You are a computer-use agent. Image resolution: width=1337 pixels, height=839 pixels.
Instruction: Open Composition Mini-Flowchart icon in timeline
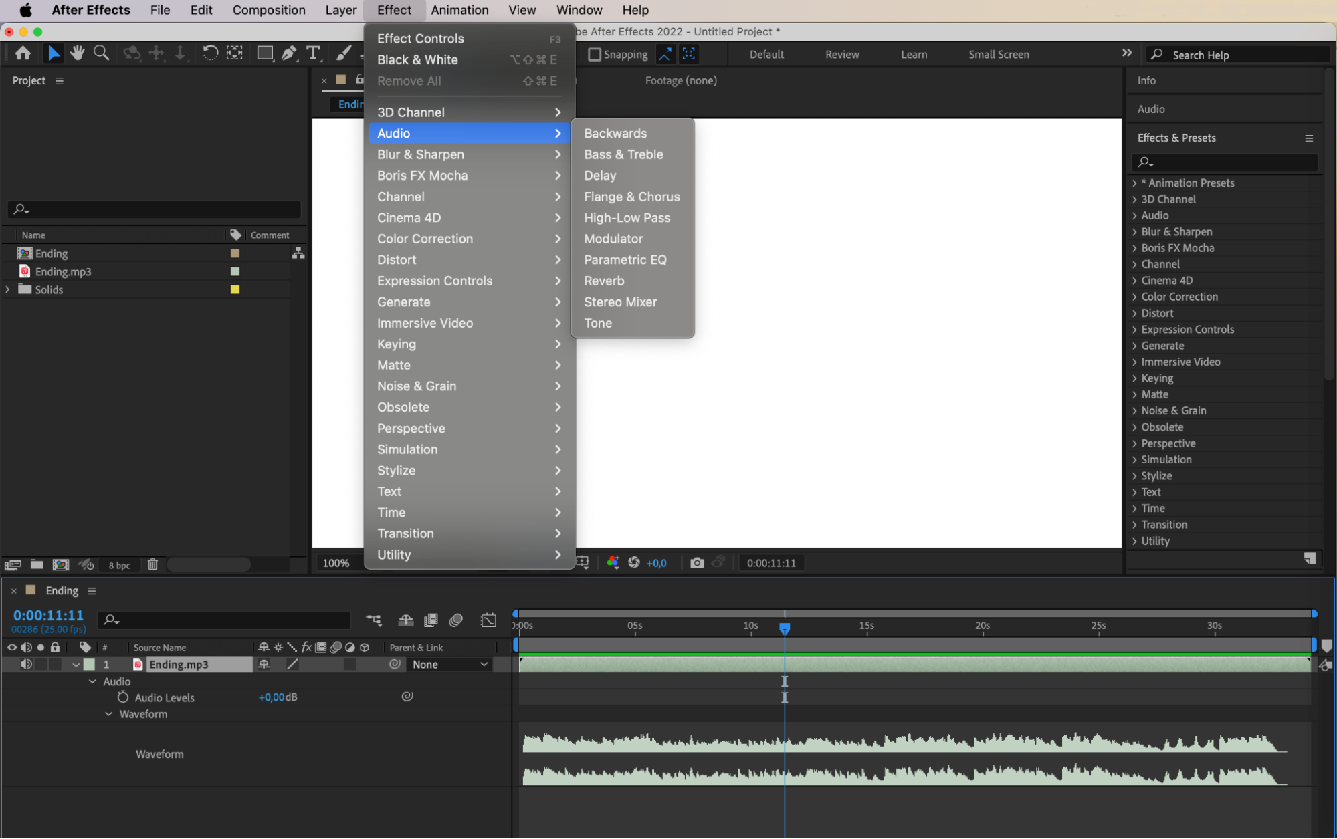(374, 620)
